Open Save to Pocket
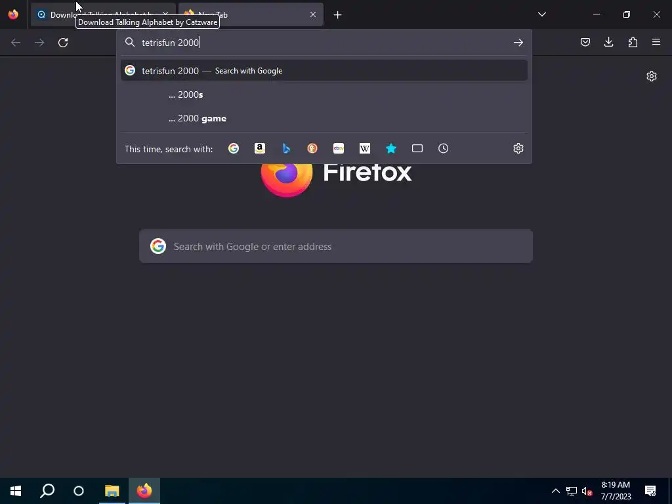 [x=585, y=42]
